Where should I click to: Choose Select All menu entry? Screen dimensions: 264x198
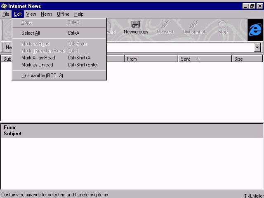point(59,33)
